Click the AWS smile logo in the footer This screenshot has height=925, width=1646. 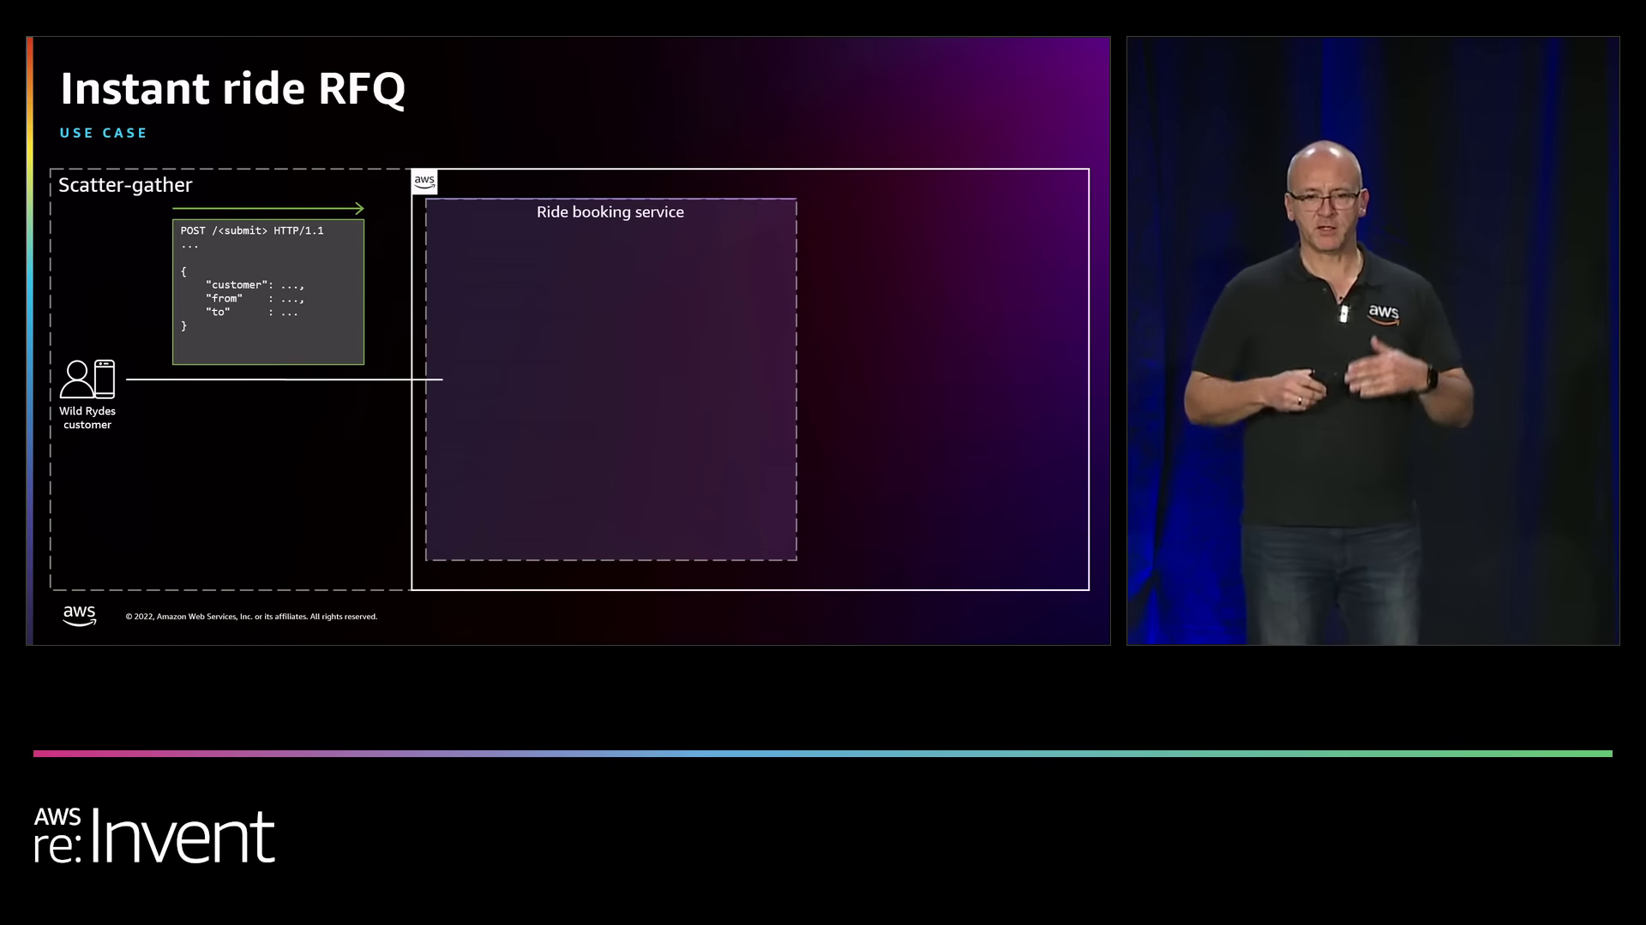point(80,615)
